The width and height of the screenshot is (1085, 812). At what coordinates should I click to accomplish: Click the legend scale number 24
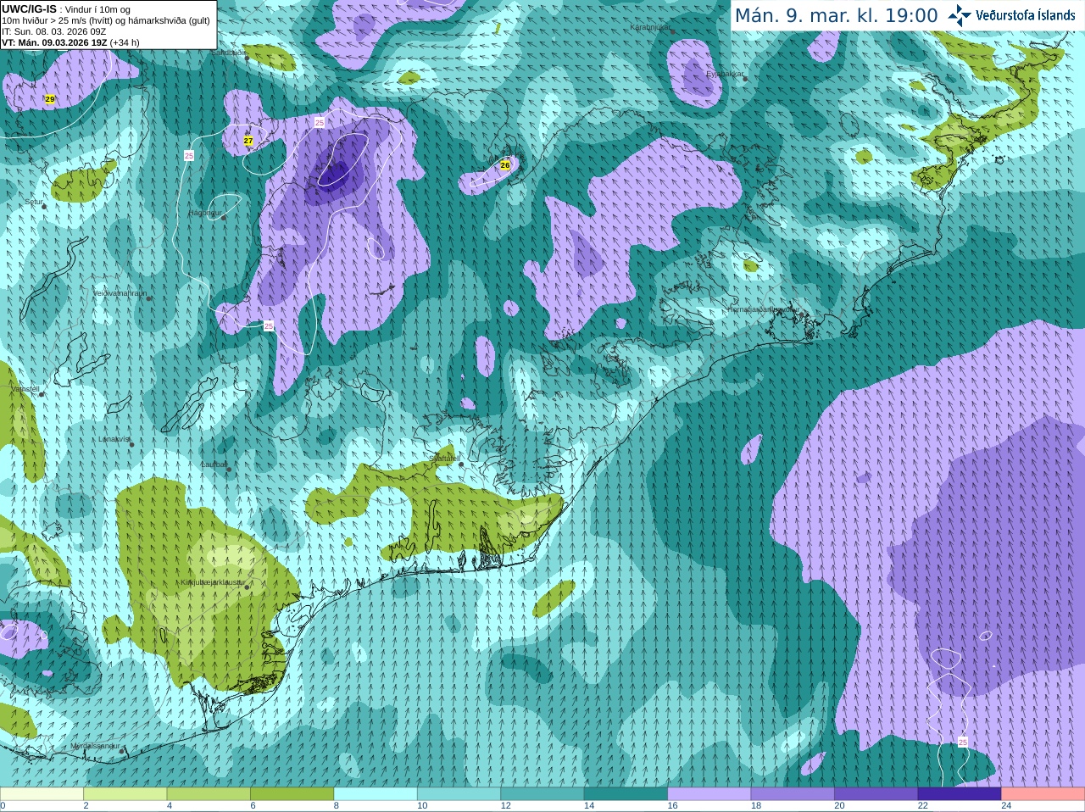click(x=1006, y=806)
